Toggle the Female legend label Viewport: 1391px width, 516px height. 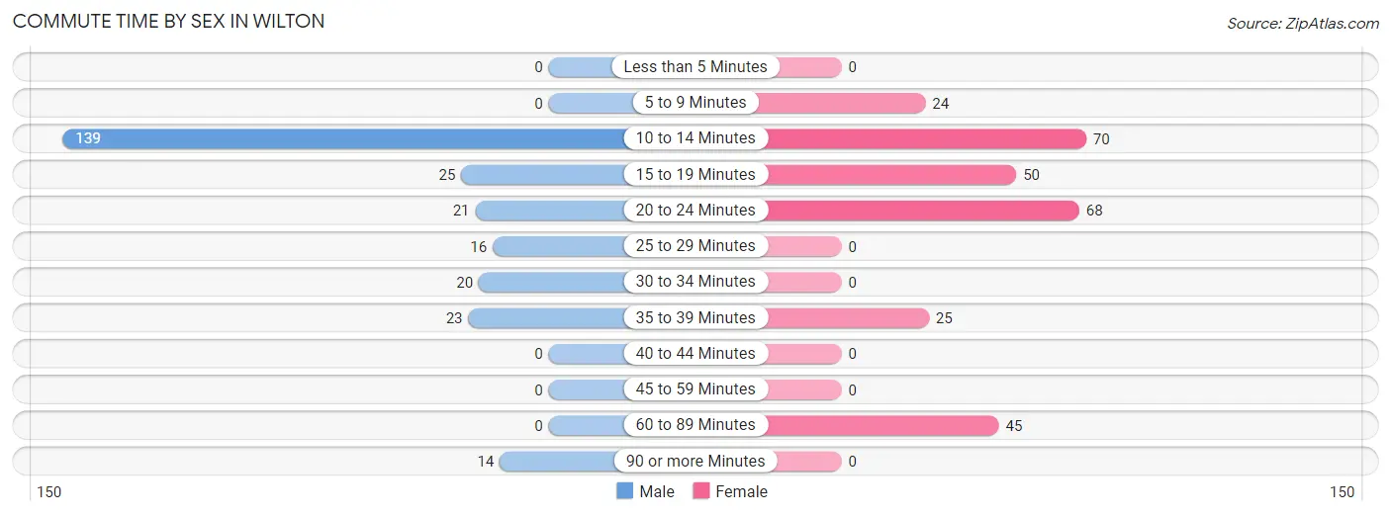[x=741, y=491]
